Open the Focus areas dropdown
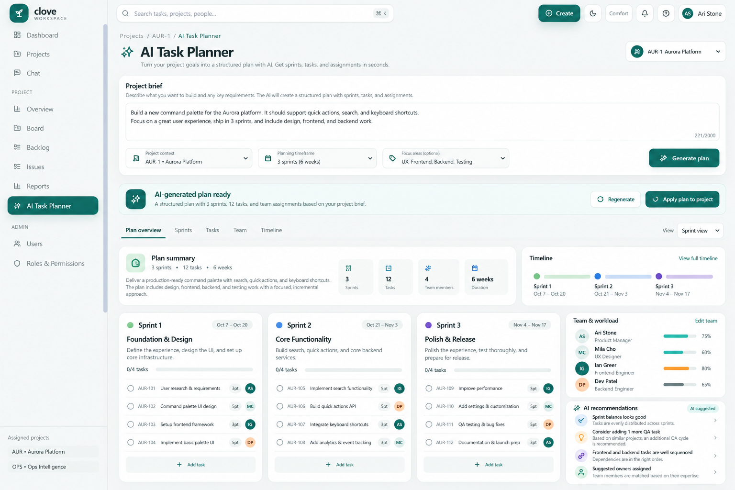Image resolution: width=735 pixels, height=490 pixels. pyautogui.click(x=446, y=158)
